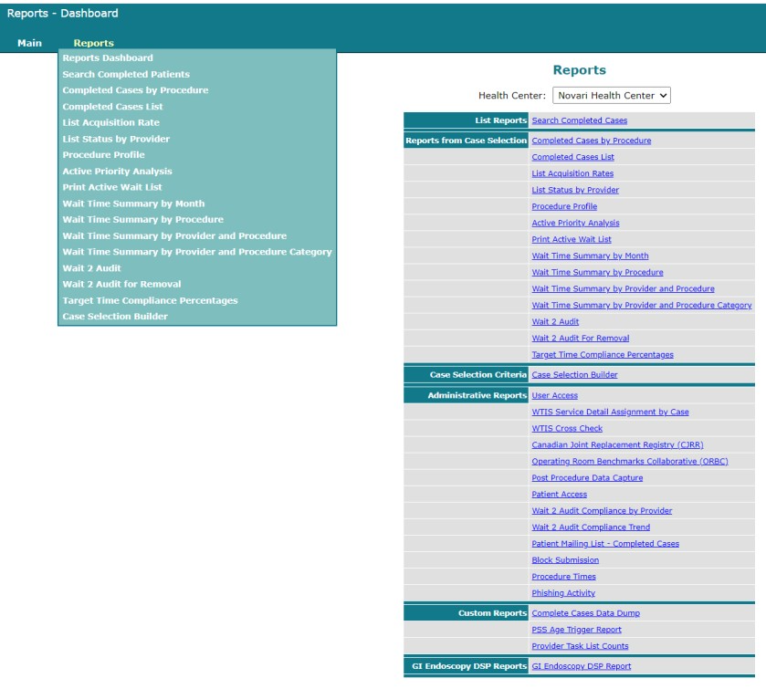Click the Reports - Dashboard page title
The width and height of the screenshot is (766, 689).
[62, 13]
